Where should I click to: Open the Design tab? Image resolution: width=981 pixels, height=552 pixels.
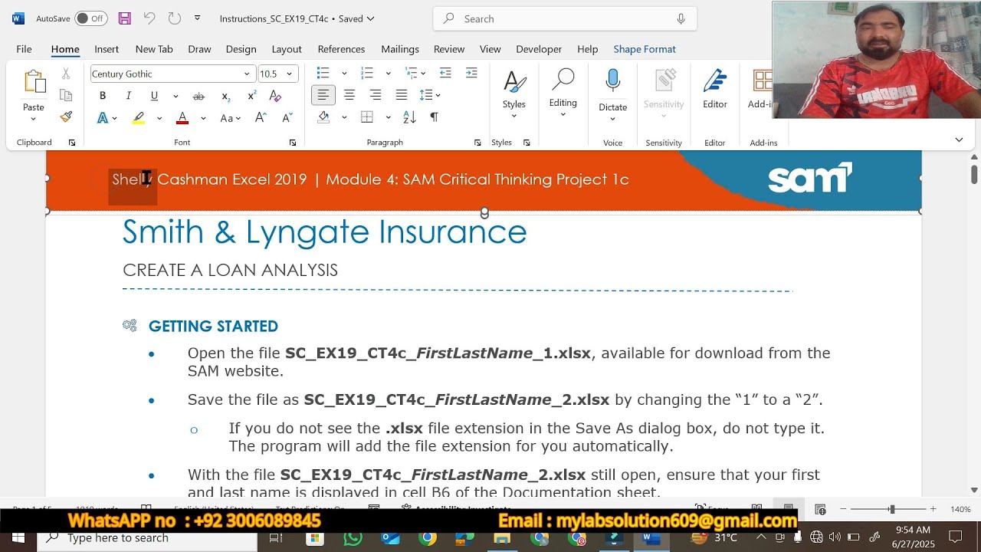click(241, 49)
